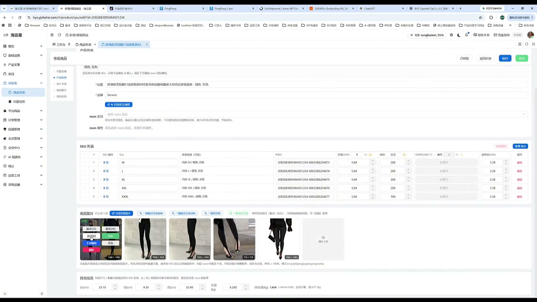Check the checkbox for SKU row XXL
This screenshot has width=537, height=302.
coord(84,188)
